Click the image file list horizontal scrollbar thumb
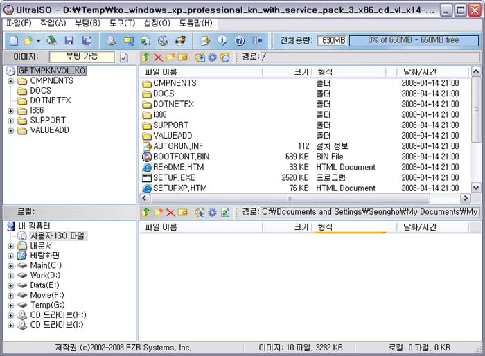The image size is (485, 356). tap(290, 198)
